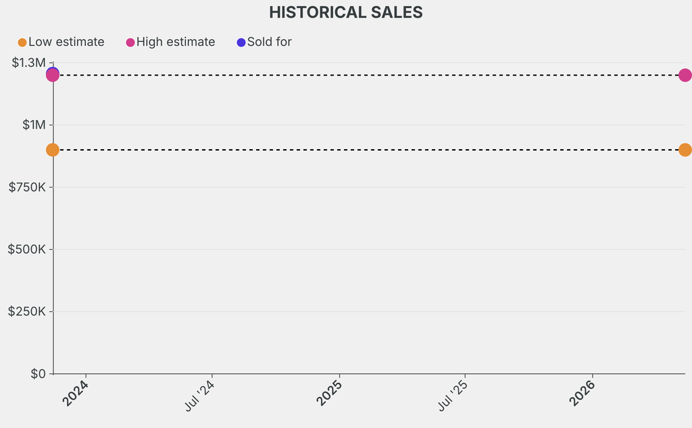The width and height of the screenshot is (692, 428).
Task: Click the 2024 x-axis label
Action: [74, 394]
